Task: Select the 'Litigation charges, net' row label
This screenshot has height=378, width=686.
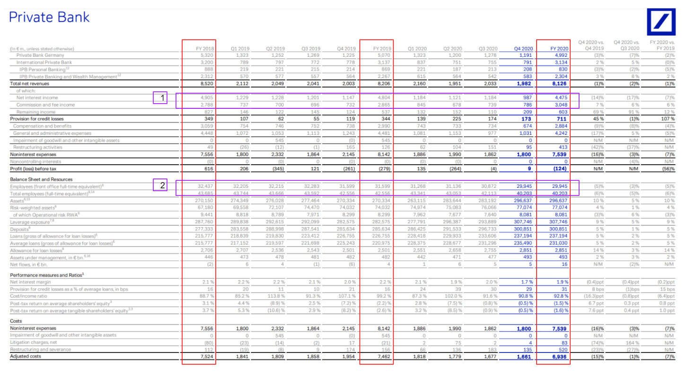Action: pyautogui.click(x=35, y=342)
